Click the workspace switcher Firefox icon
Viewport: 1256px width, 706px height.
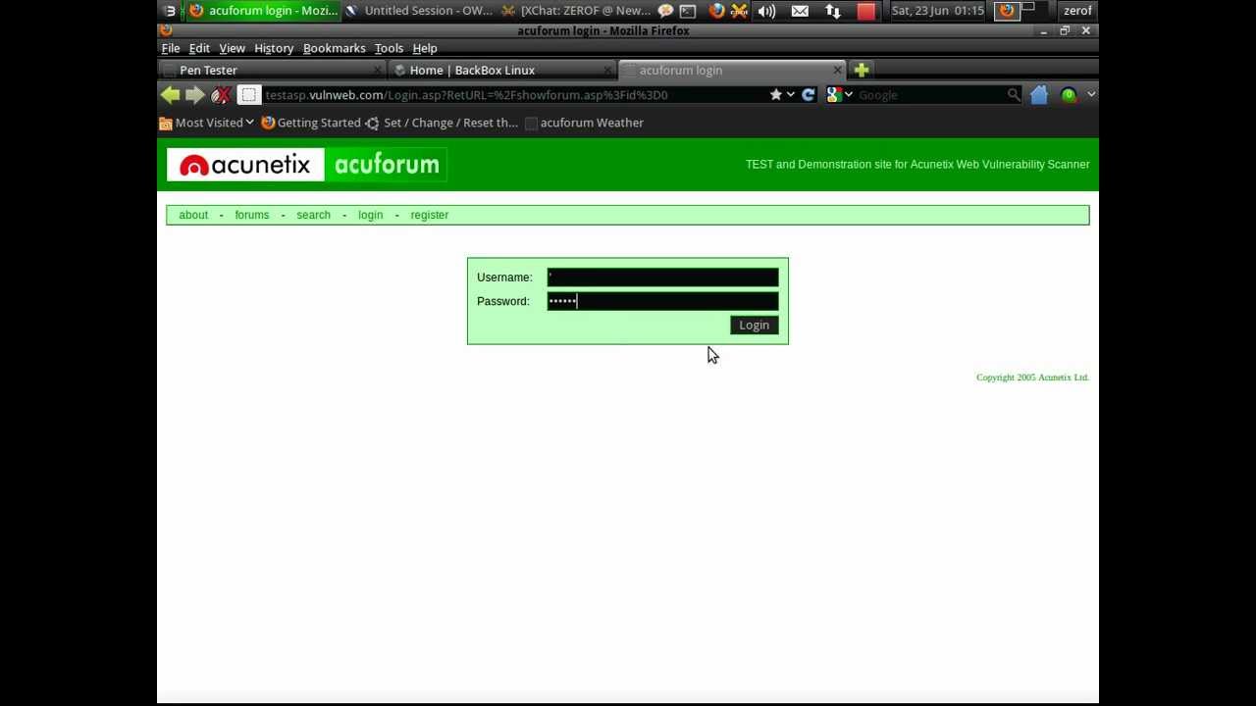point(1007,11)
